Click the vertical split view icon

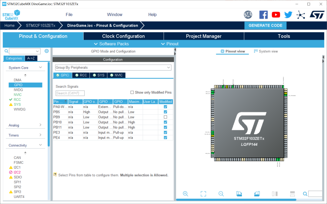(275, 194)
